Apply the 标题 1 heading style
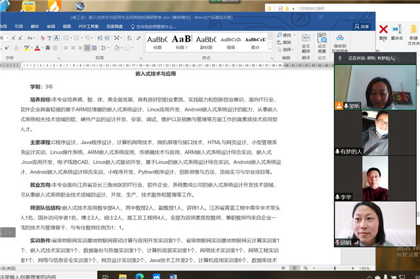The width and height of the screenshot is (420, 279). tap(181, 41)
